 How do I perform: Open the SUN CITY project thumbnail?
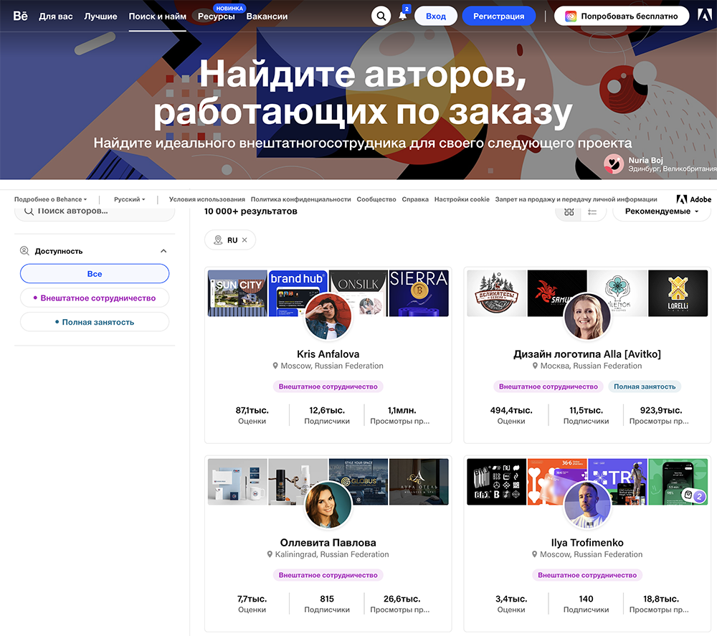coord(237,293)
